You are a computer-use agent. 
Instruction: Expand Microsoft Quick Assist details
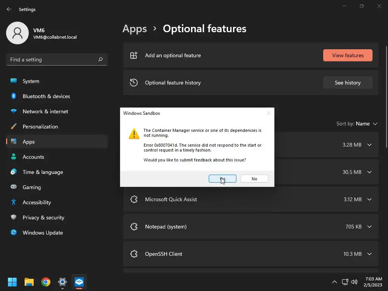[x=369, y=199]
